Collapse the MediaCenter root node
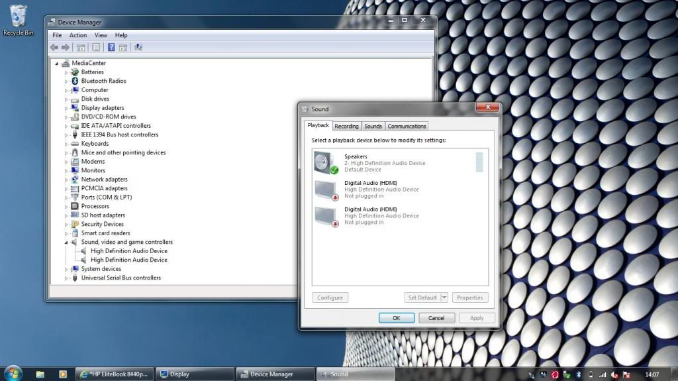 click(57, 63)
